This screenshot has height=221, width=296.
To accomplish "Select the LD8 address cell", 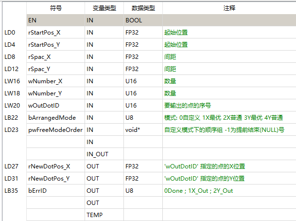I will [15, 57].
